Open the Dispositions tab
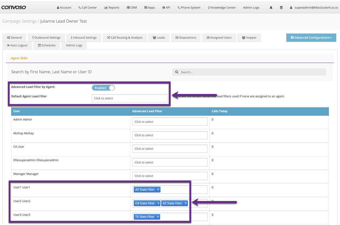This screenshot has height=225, width=340. coord(186,37)
